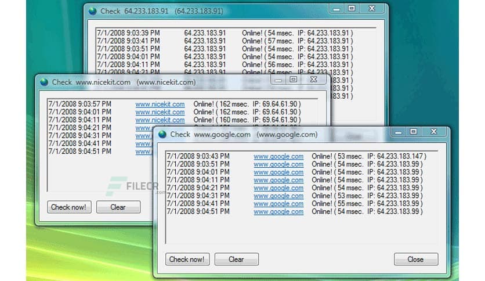Click Close in the google.com window

coord(416,259)
